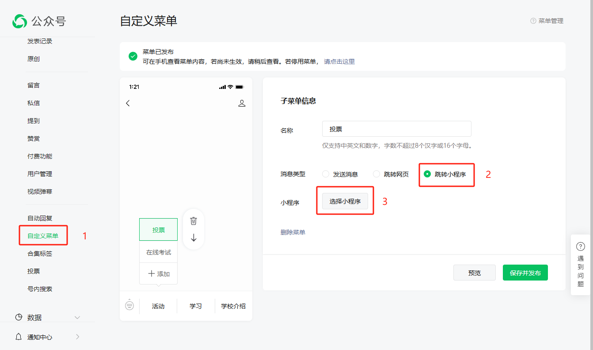Click the plus icon to add submenu
Viewport: 593px width, 350px height.
[x=152, y=273]
